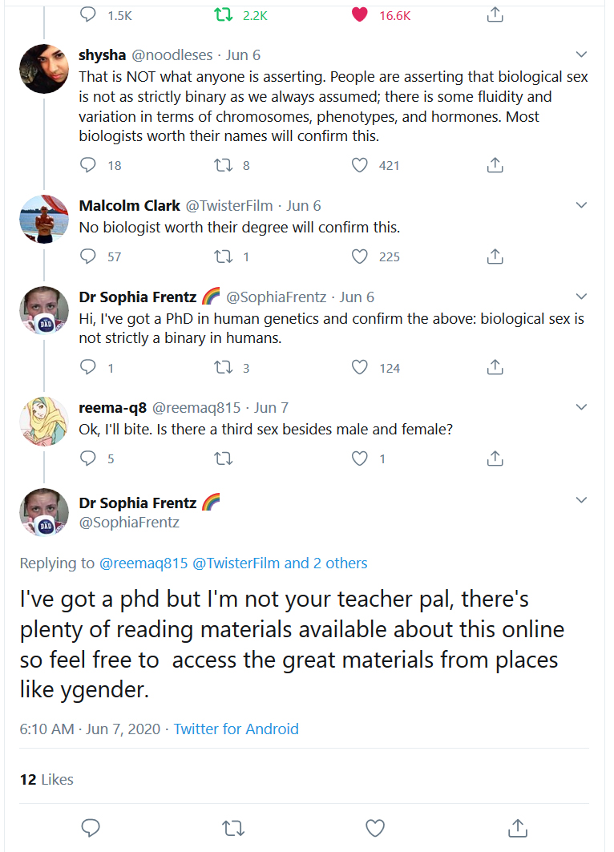Open the @reemaq815 mention link
Image resolution: width=614 pixels, height=852 pixels.
tap(143, 563)
